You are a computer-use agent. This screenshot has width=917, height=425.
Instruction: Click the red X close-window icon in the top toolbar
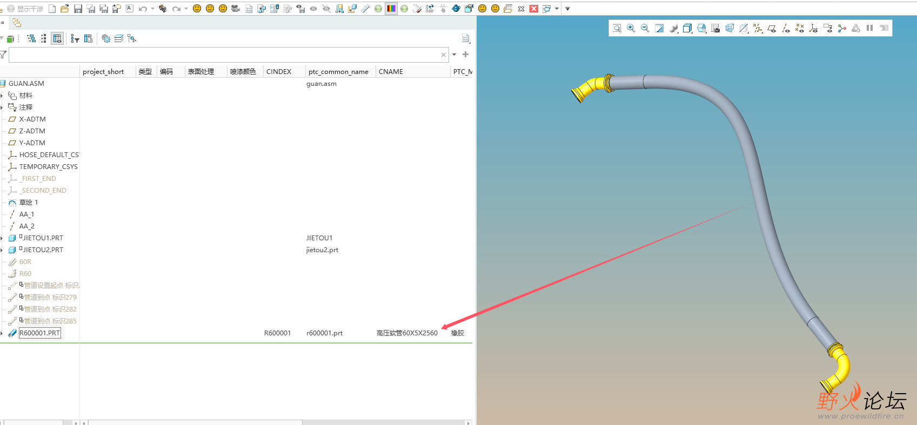(534, 9)
